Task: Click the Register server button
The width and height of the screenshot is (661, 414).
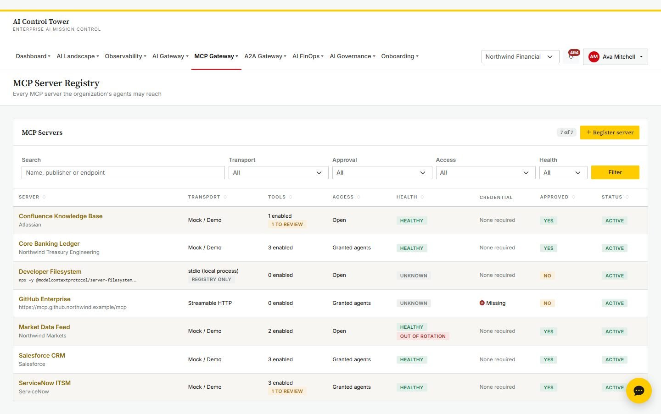Action: pos(610,132)
